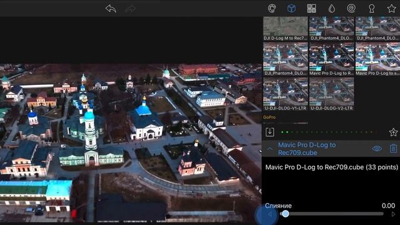Open the color palette tool
The height and width of the screenshot is (225, 400).
point(272,8)
